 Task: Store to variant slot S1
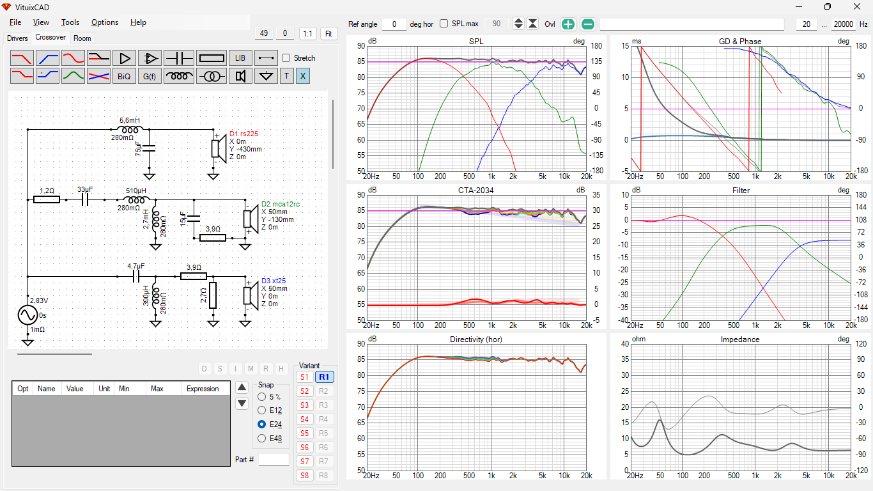[x=304, y=377]
